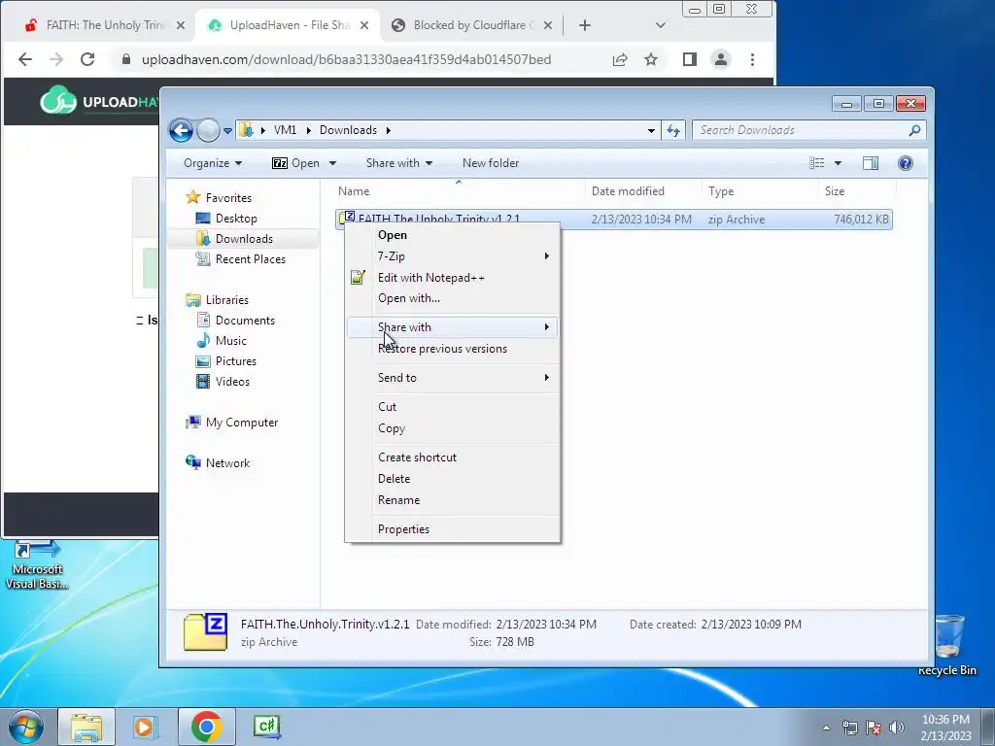
Task: Open Explorer help icon
Action: 905,163
